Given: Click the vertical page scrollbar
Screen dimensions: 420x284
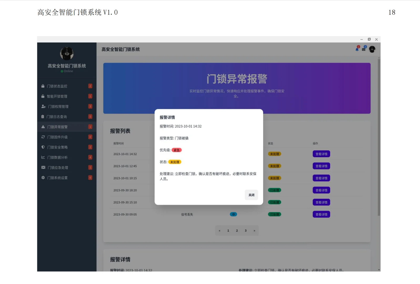Looking at the screenshot, I should click(379, 137).
